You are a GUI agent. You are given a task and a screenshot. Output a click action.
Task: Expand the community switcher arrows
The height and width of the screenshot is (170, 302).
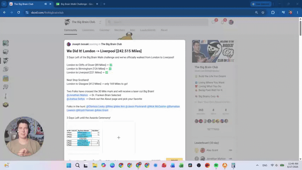100,22
